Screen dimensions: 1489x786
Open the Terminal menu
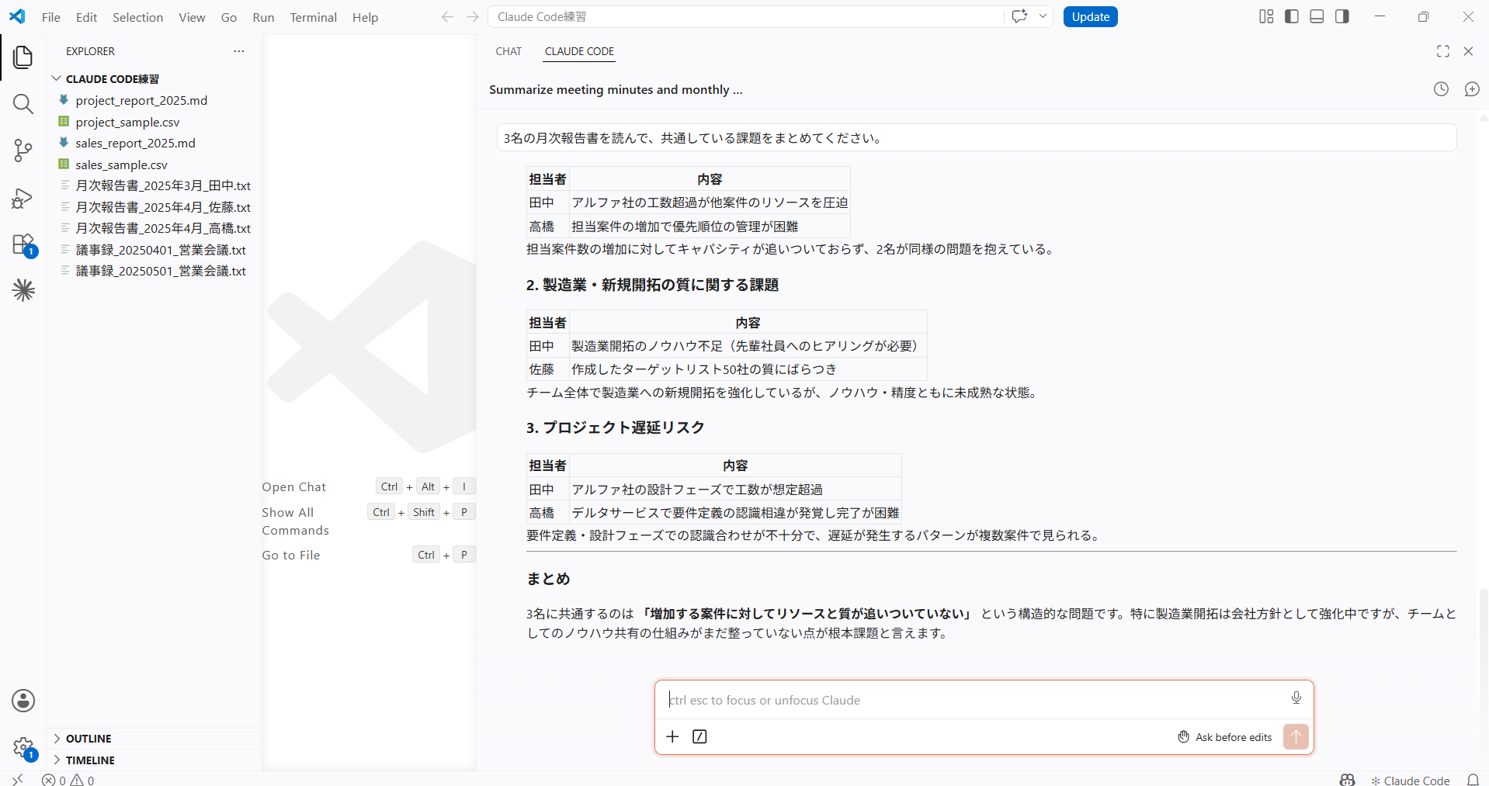[x=314, y=17]
